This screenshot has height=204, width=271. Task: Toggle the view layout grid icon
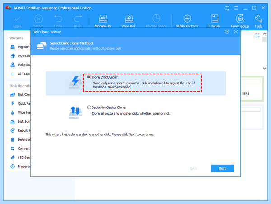point(257,35)
